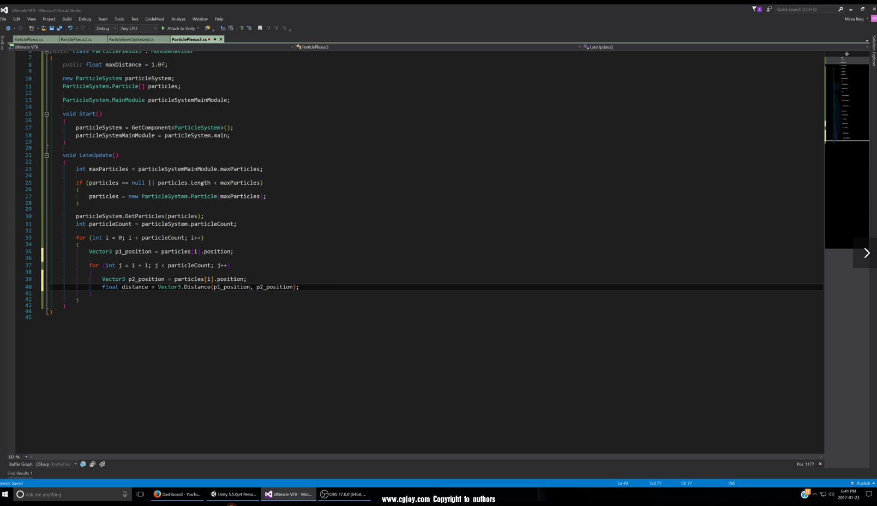
Task: Open the Debug configuration dropdown
Action: click(x=106, y=28)
